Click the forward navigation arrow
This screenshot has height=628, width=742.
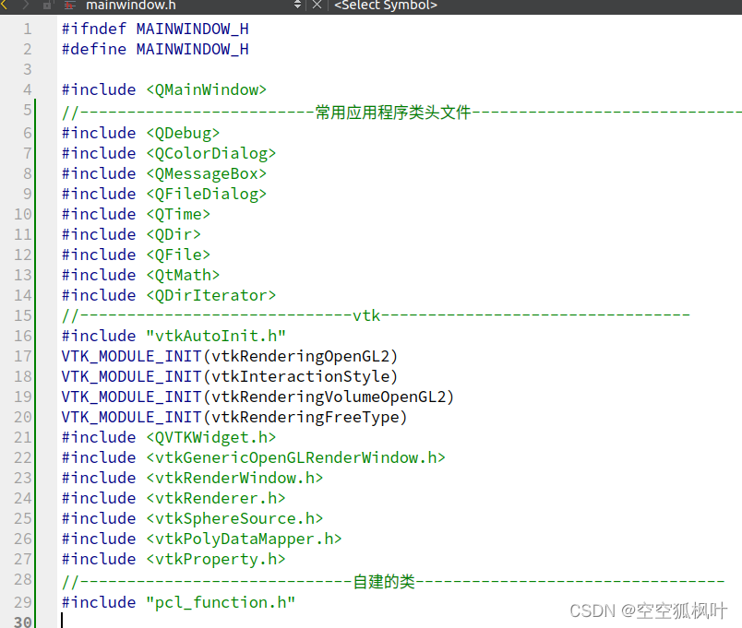point(24,6)
